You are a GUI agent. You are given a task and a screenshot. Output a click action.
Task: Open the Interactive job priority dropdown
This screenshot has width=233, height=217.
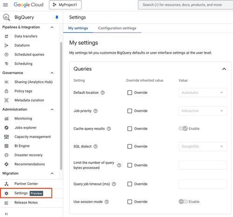[x=203, y=111]
